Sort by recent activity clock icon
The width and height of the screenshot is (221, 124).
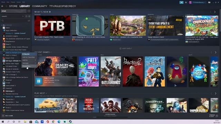(26, 16)
